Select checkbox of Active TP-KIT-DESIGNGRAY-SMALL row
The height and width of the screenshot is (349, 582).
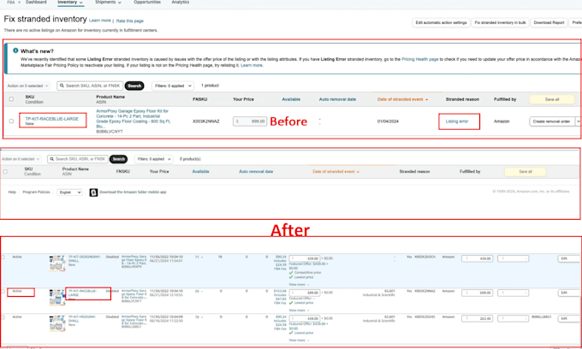coord(3,257)
